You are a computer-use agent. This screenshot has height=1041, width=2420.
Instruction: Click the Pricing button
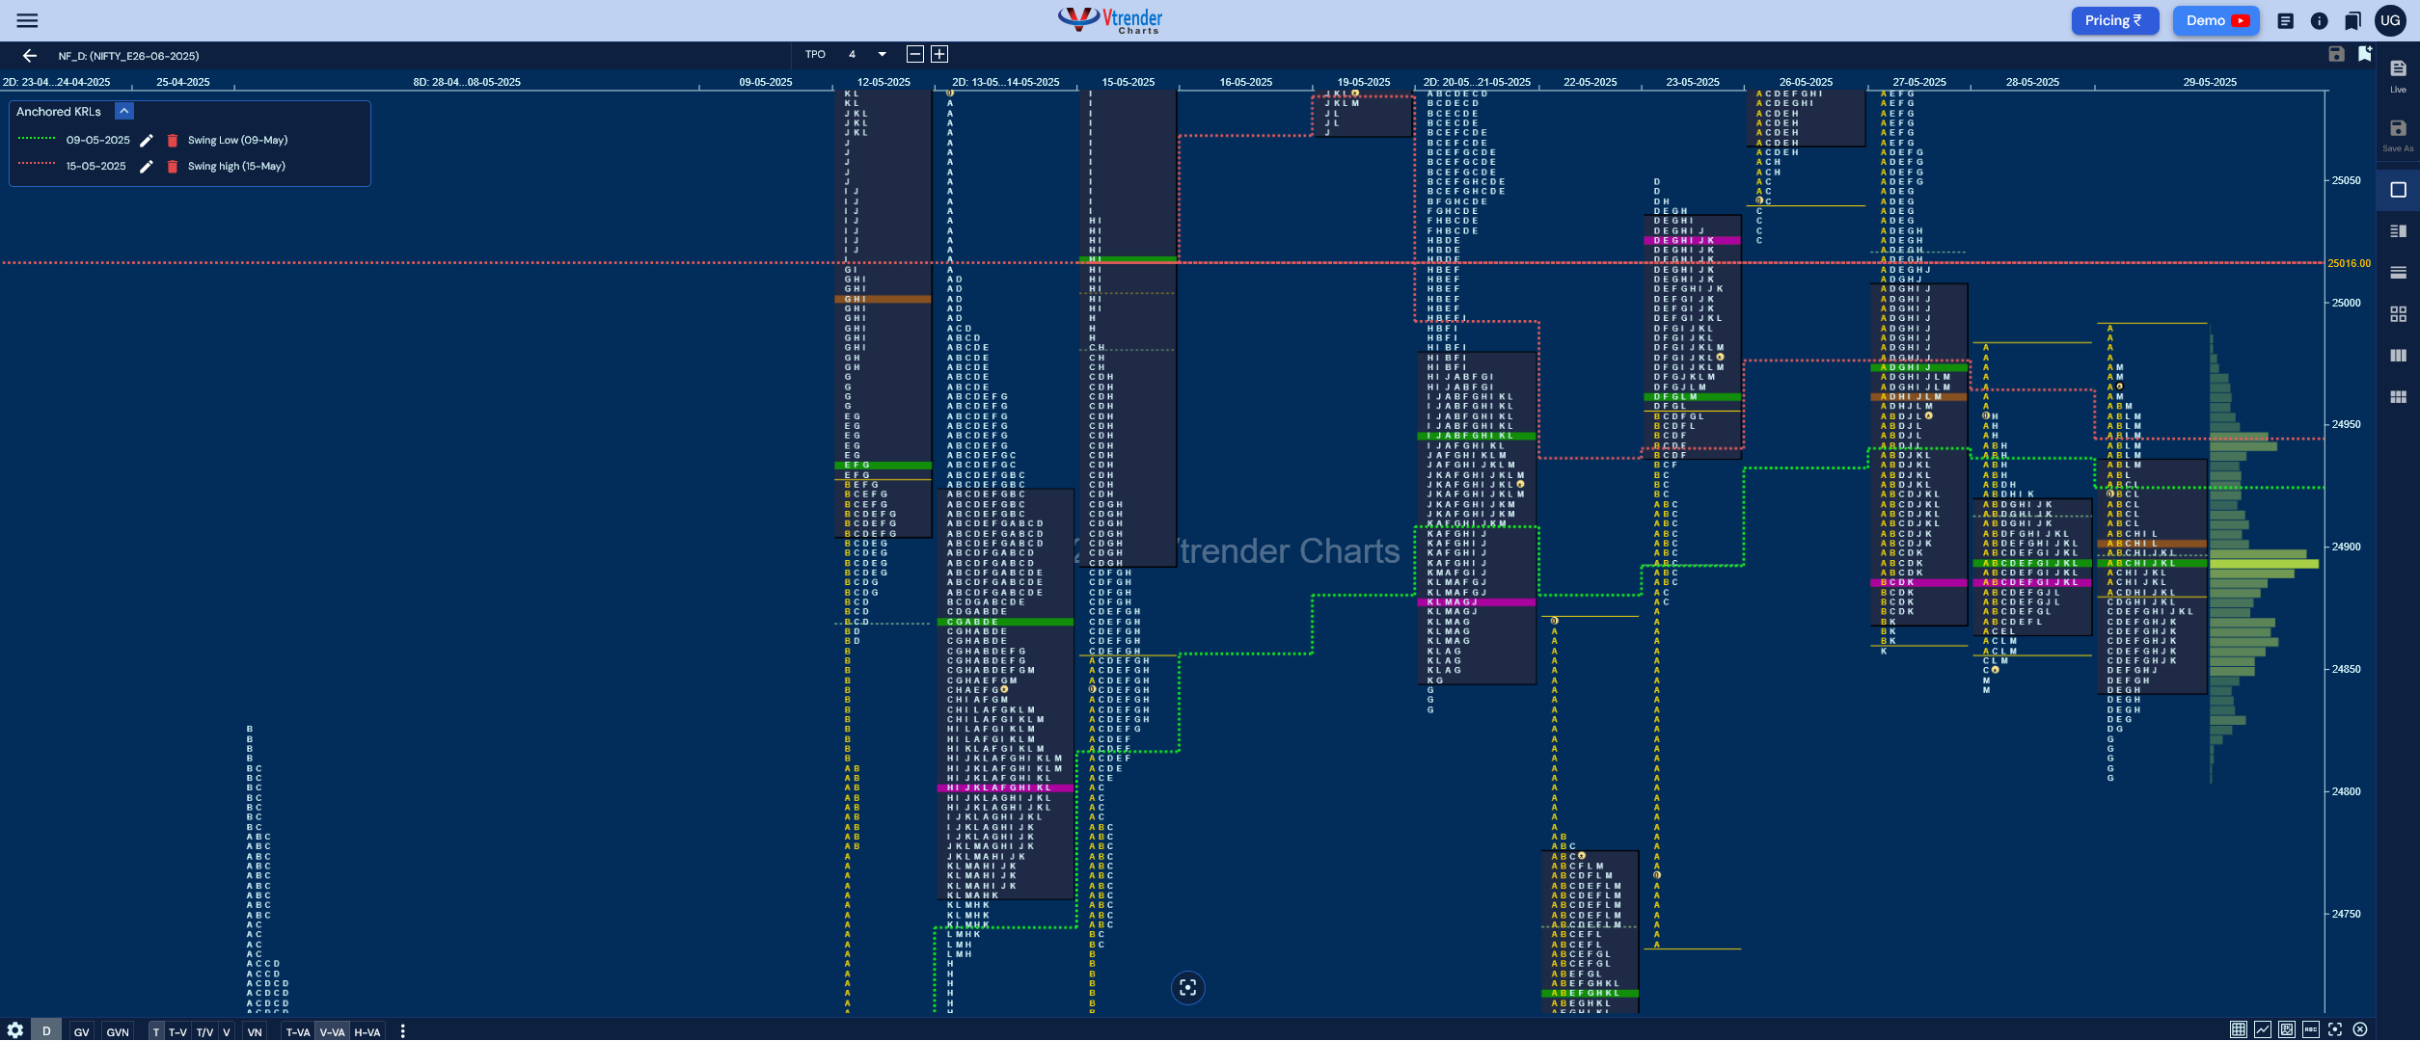(x=2114, y=20)
